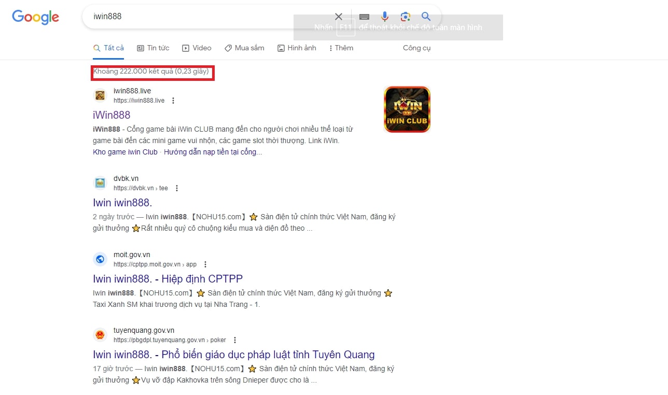
Task: Select the Video search tab
Action: click(x=197, y=48)
